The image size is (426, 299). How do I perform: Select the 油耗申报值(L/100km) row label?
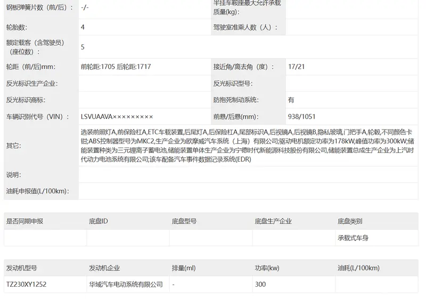pos(36,191)
